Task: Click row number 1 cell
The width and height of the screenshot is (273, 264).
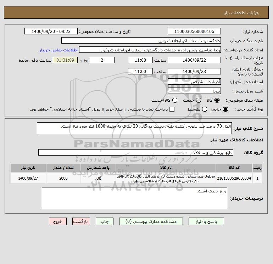Action: [x=257, y=178]
